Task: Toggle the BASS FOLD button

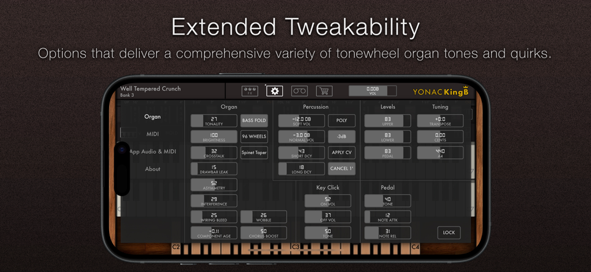Action: (254, 120)
